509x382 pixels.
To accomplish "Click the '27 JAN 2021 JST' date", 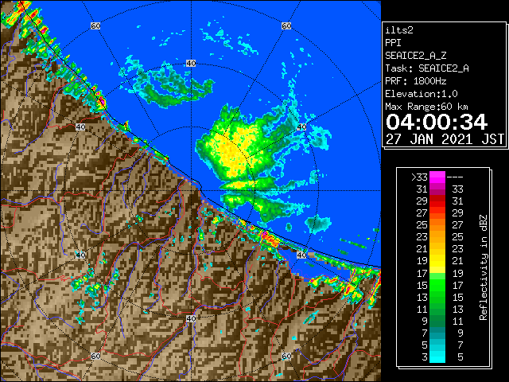I will [x=445, y=139].
